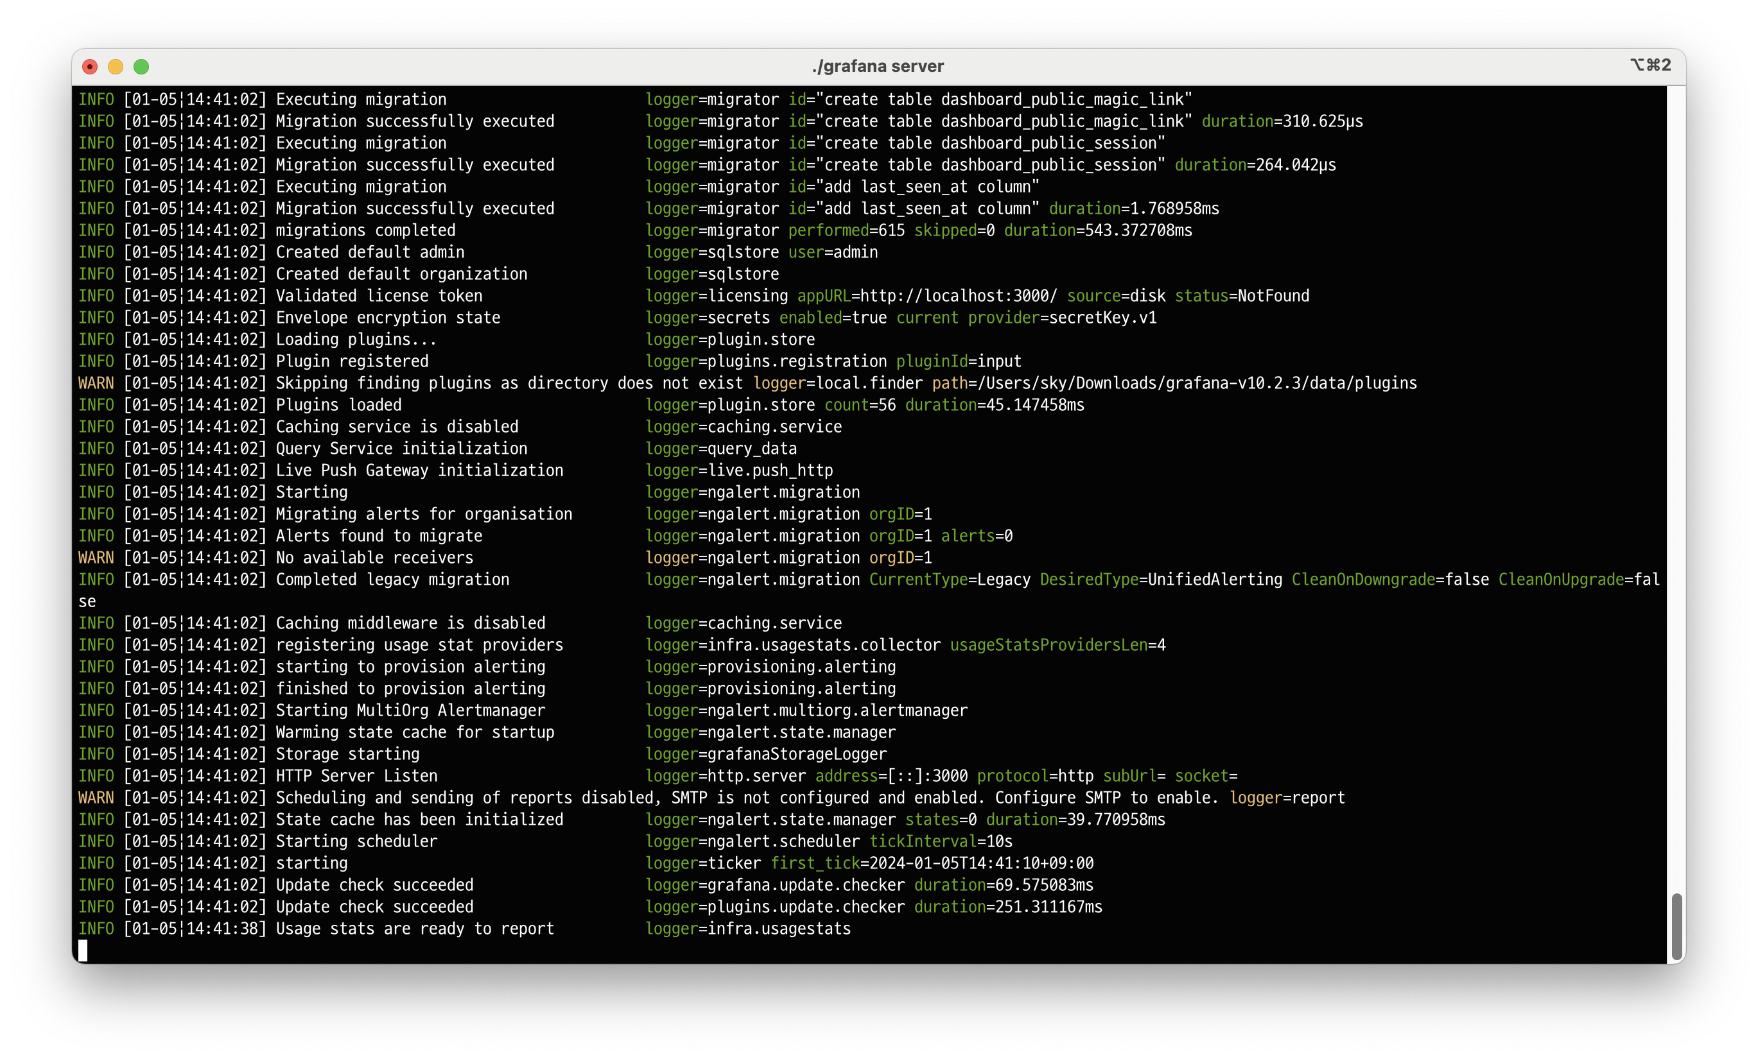The width and height of the screenshot is (1758, 1059).
Task: Click the first_tick timestamp value
Action: pyautogui.click(x=981, y=863)
